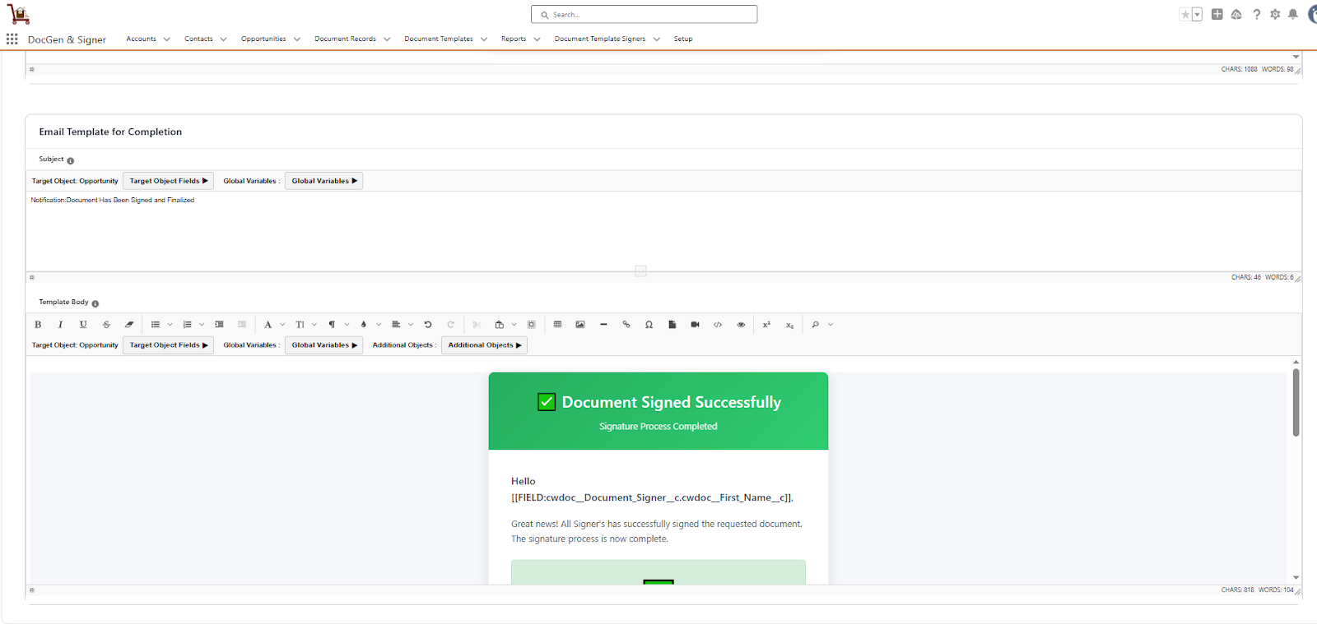The height and width of the screenshot is (624, 1317).
Task: Click the insert table icon
Action: pos(557,325)
